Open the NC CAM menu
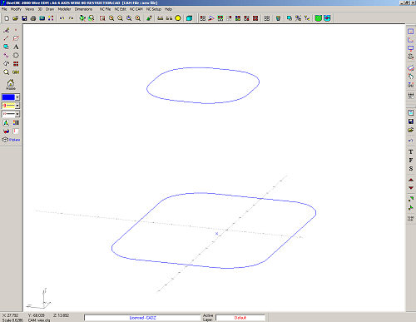 (136, 9)
